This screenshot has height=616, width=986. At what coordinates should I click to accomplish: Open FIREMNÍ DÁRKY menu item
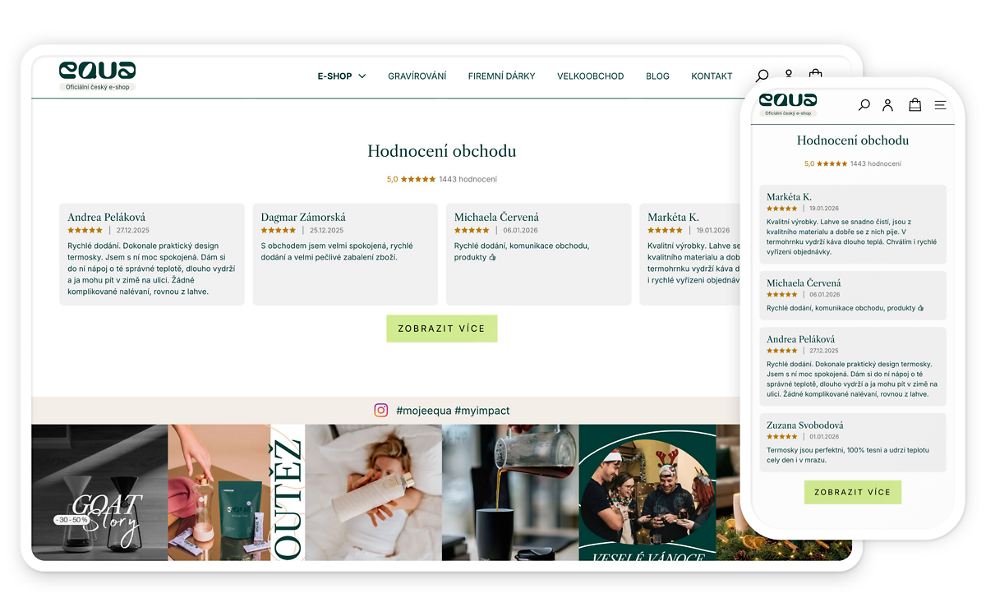coord(502,76)
